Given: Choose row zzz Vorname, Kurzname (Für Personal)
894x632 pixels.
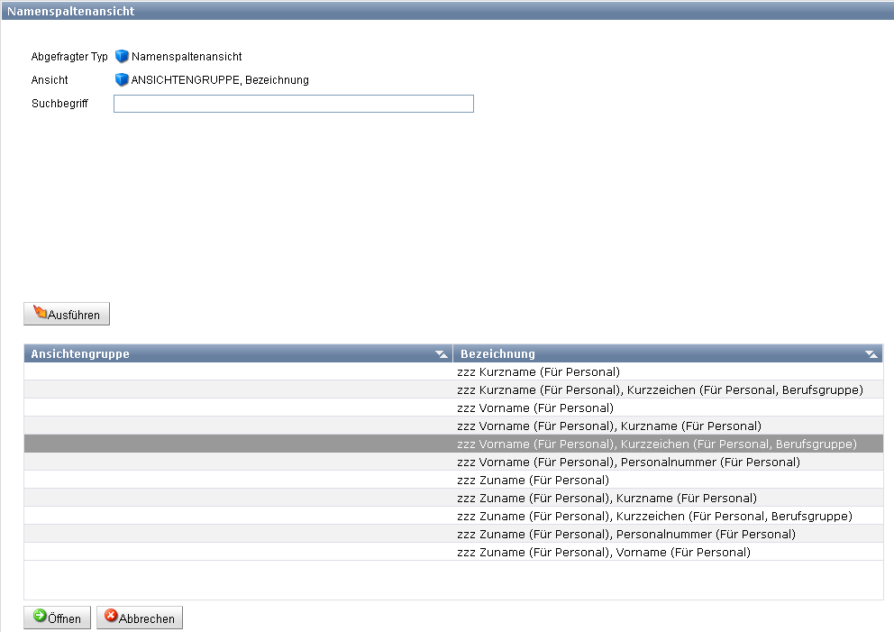Looking at the screenshot, I should [609, 426].
